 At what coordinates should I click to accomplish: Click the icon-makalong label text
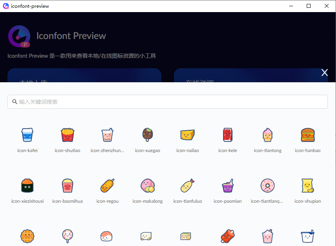147,201
